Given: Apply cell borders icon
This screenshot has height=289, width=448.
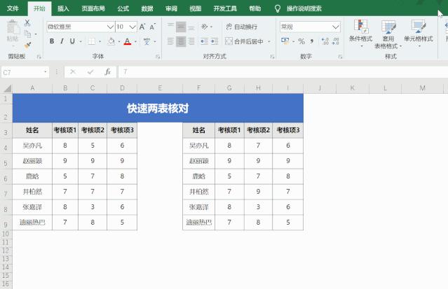Looking at the screenshot, I should 92,41.
